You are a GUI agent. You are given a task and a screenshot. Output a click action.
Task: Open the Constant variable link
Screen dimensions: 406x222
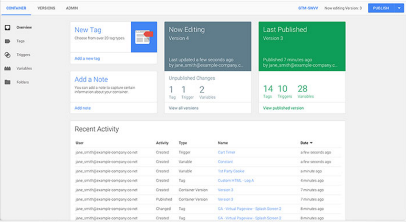225,162
